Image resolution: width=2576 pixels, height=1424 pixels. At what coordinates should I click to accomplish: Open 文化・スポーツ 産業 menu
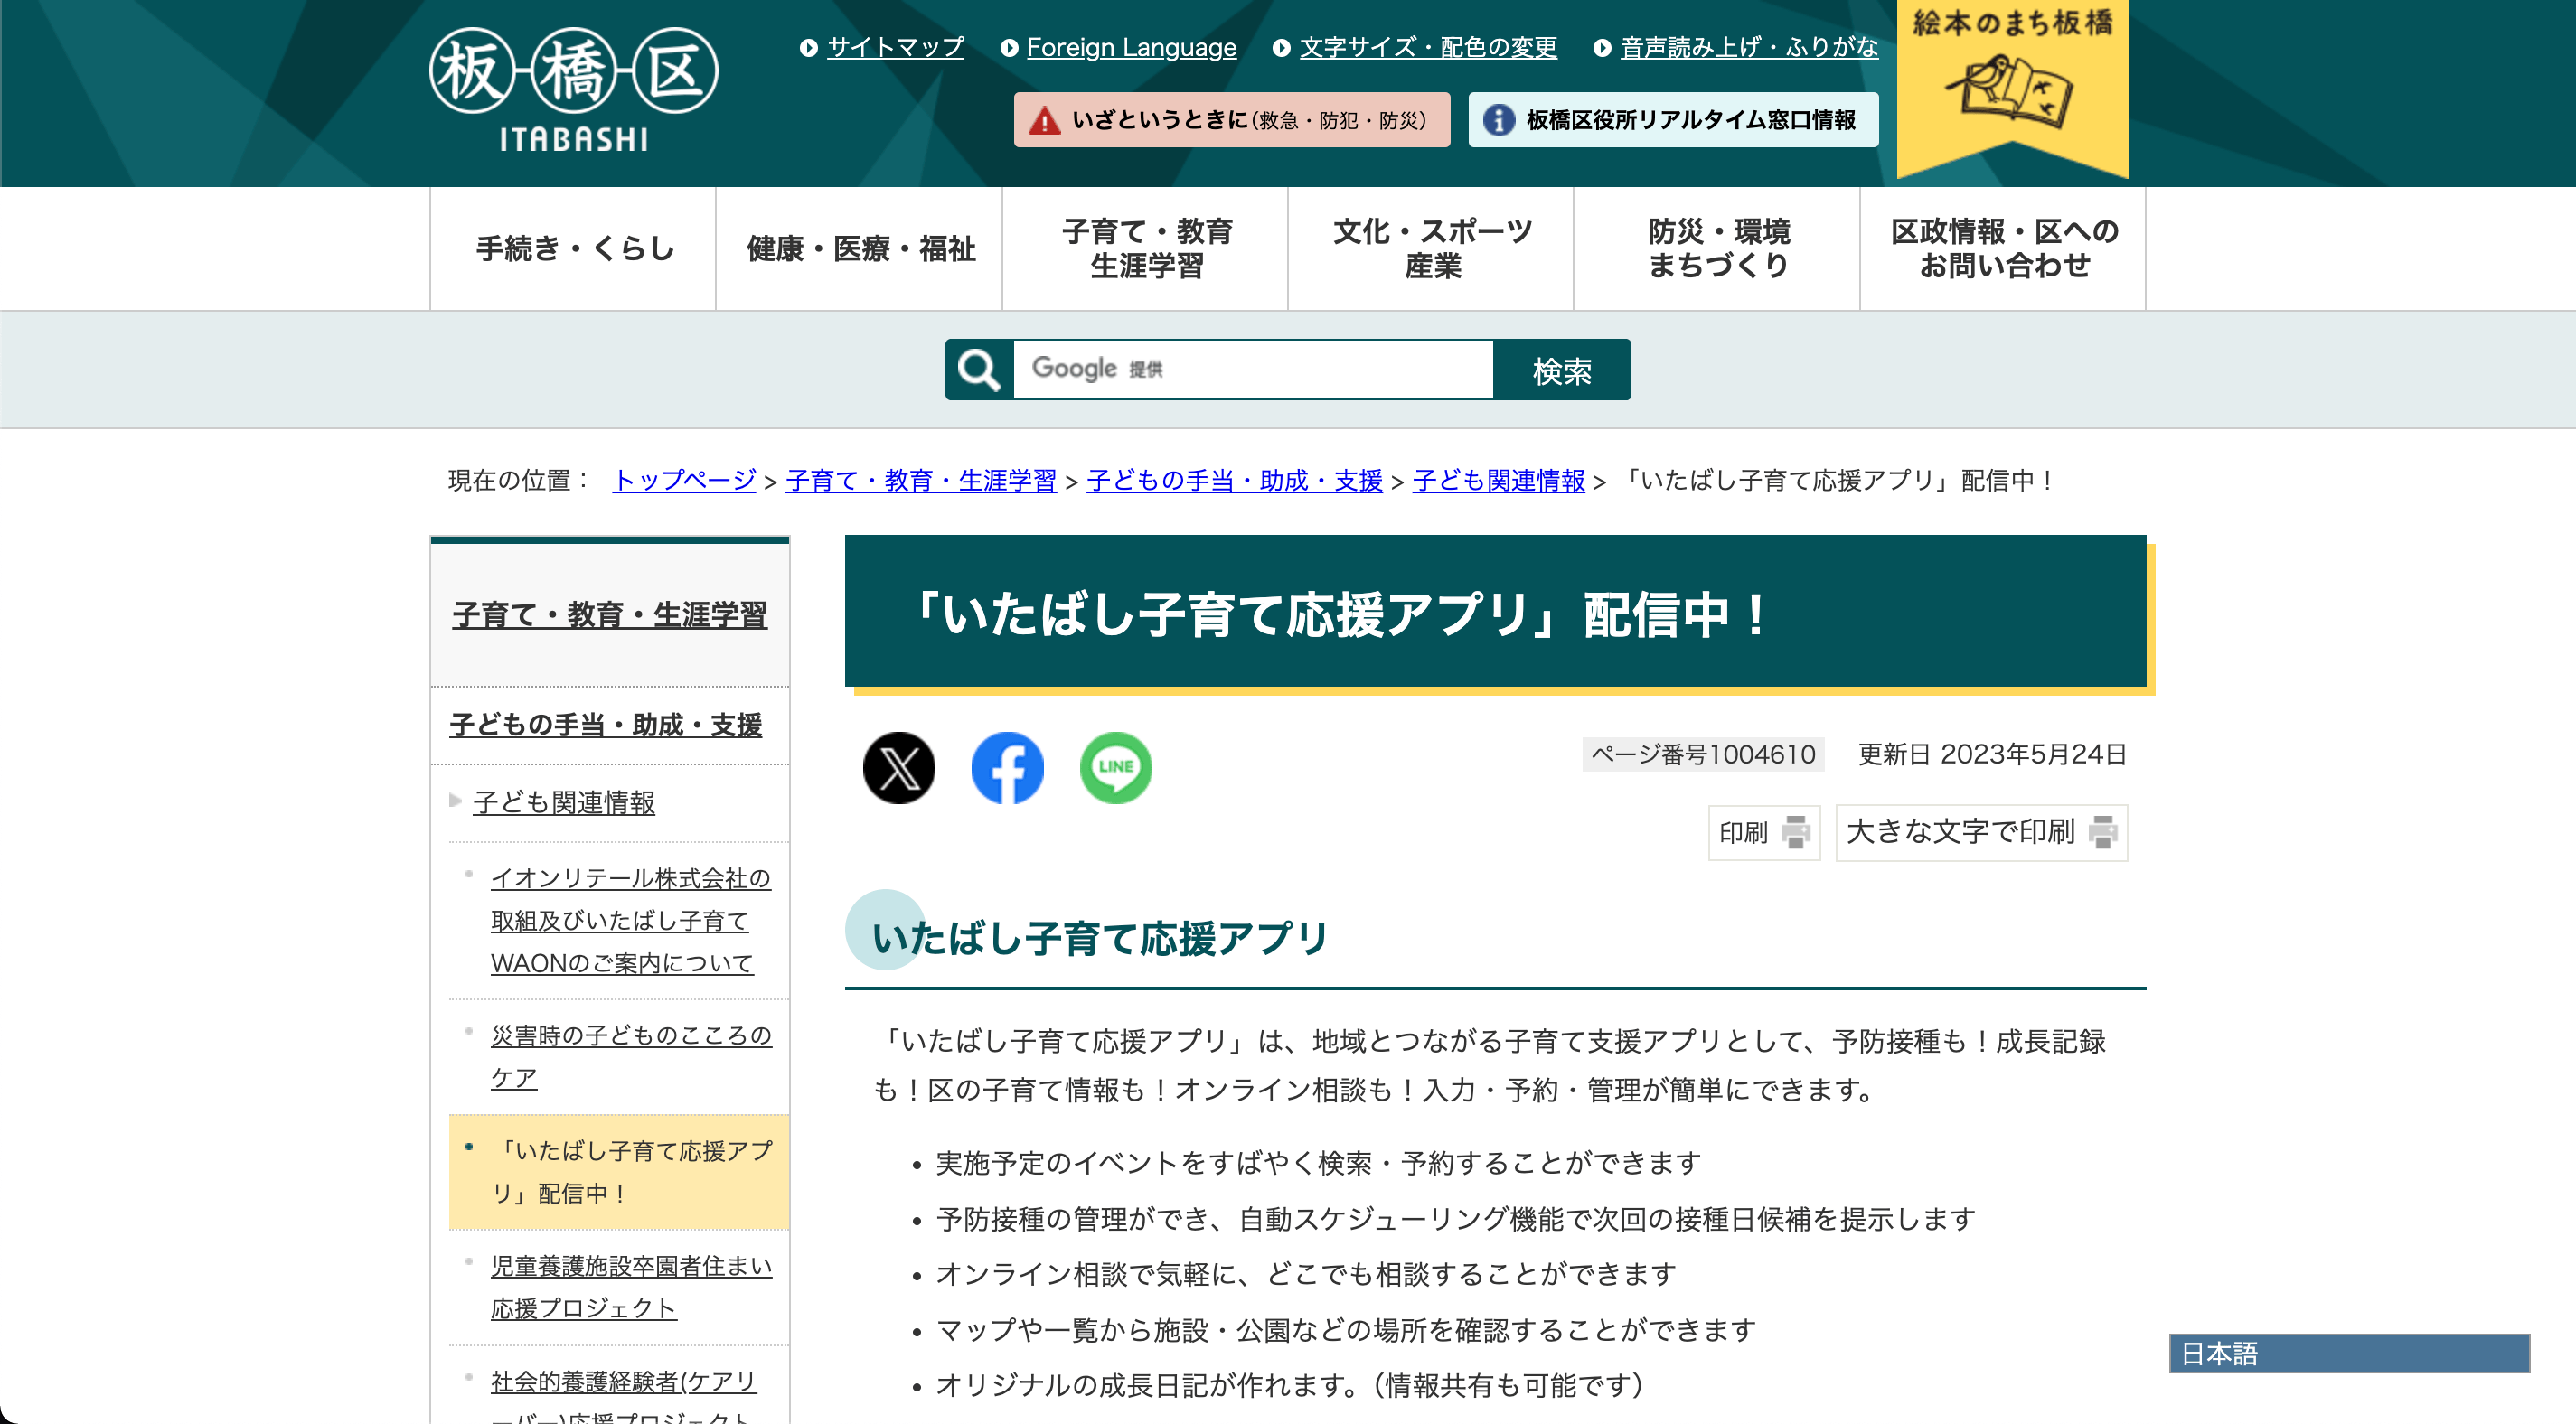click(x=1431, y=248)
